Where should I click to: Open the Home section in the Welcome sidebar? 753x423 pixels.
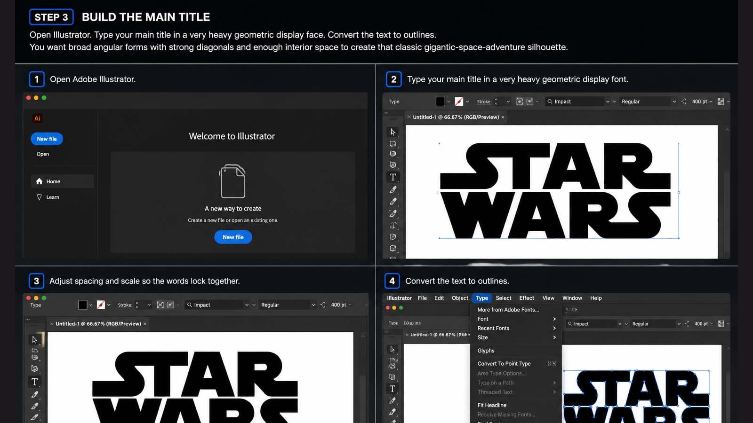63,181
